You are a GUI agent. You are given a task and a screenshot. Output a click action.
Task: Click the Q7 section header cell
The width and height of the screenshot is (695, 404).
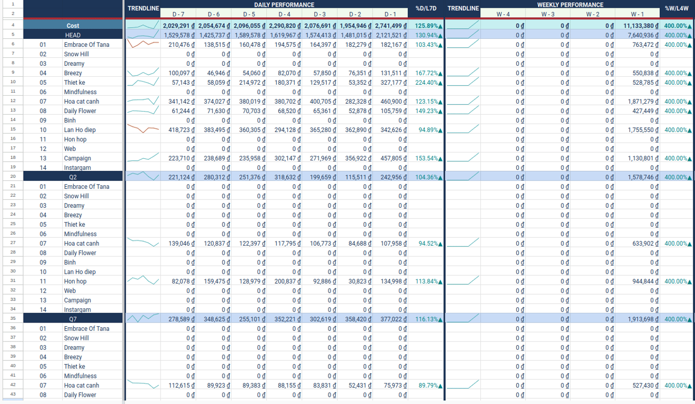pos(73,319)
